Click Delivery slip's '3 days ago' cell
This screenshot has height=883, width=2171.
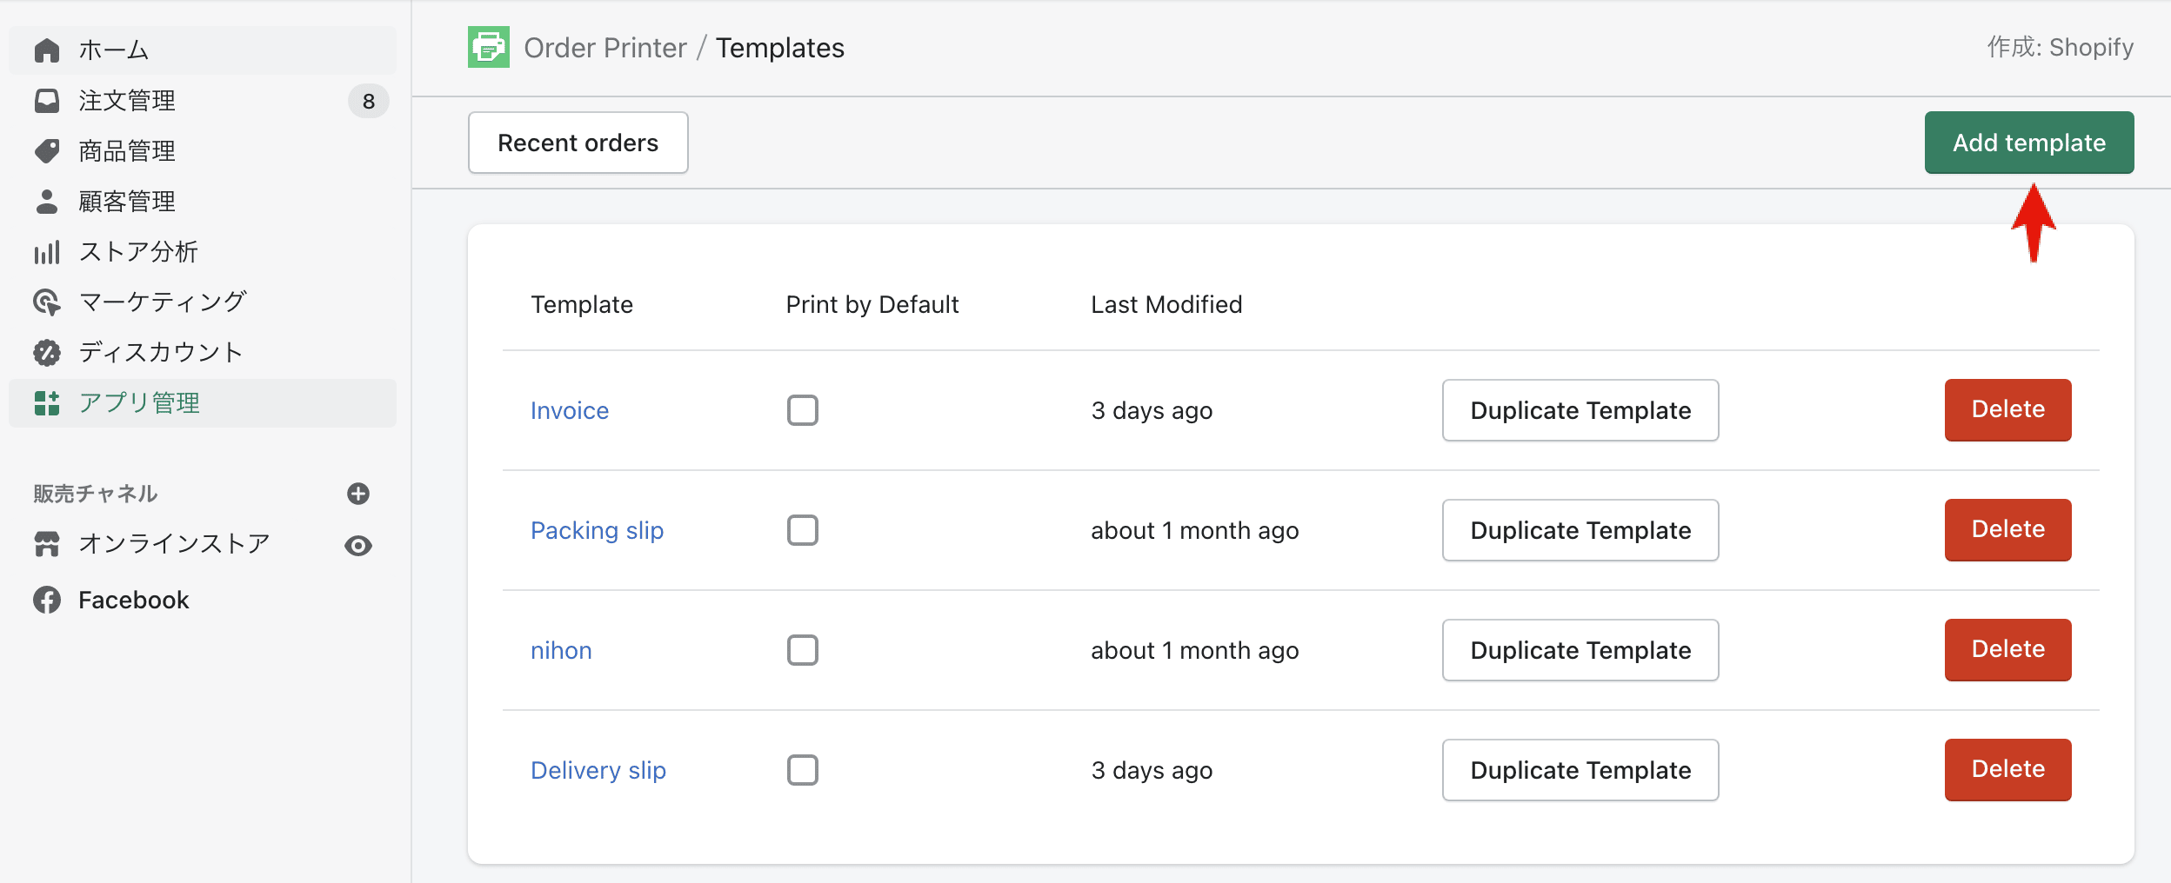(1152, 770)
